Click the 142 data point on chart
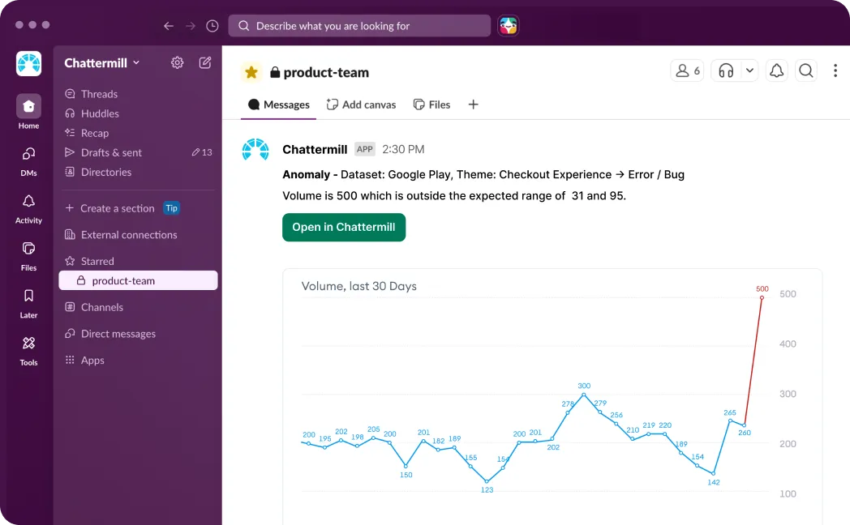 click(x=714, y=473)
